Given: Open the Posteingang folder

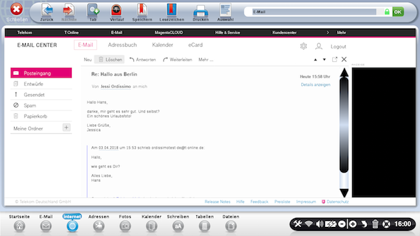Looking at the screenshot, I should (x=41, y=73).
